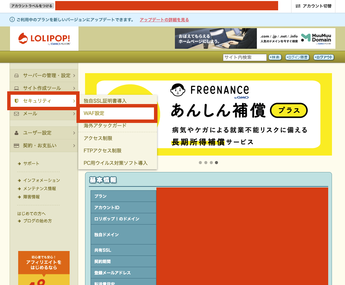Open the ユーザー設定 sidebar menu
This screenshot has width=345, height=285.
pyautogui.click(x=44, y=133)
